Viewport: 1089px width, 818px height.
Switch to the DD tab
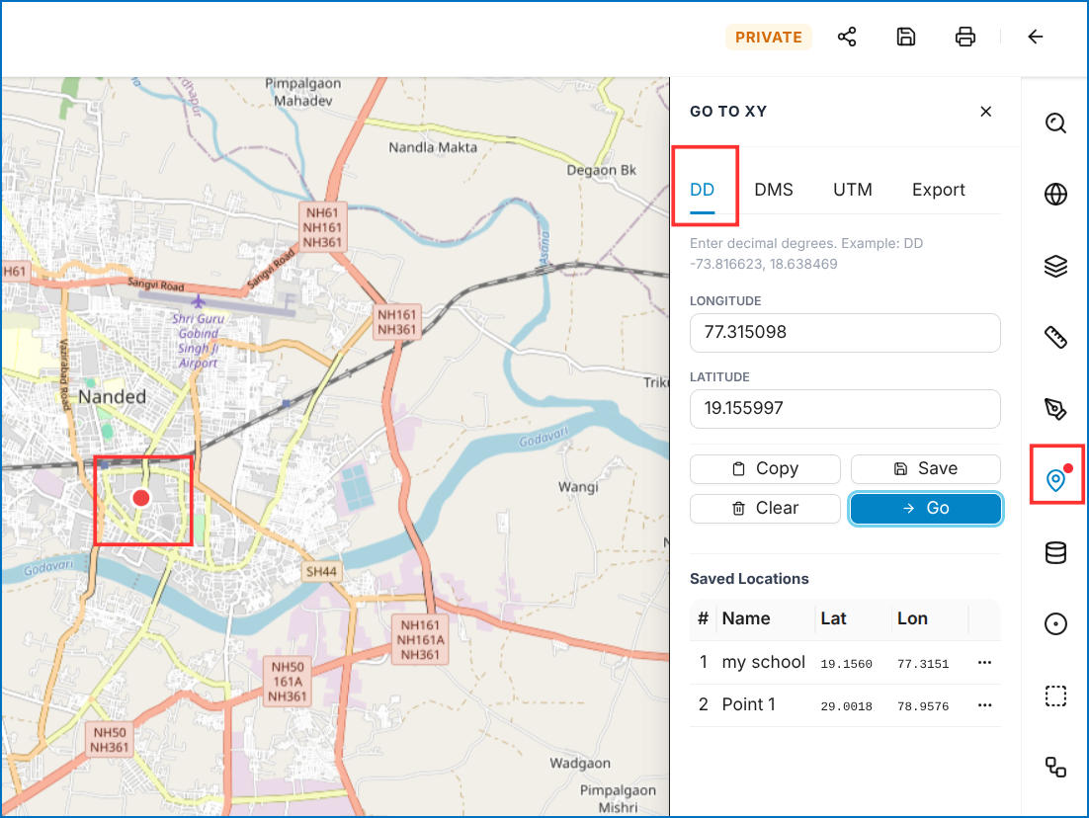pos(703,190)
